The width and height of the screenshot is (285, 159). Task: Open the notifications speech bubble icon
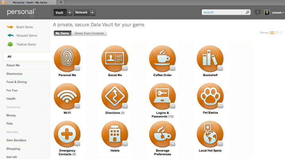click(257, 12)
